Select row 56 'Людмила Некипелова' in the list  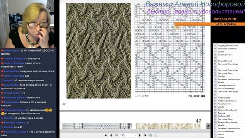click(229, 79)
